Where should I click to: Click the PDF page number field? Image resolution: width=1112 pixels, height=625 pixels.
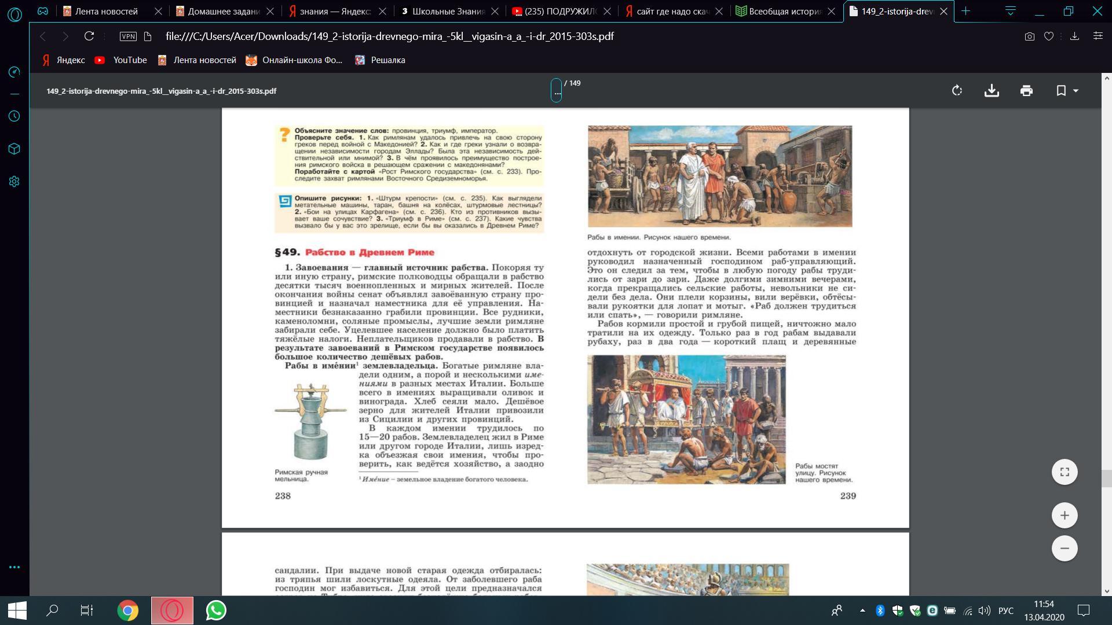point(556,90)
